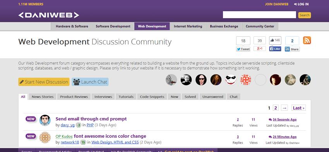The width and height of the screenshot is (329, 152).
Task: Click the Search button
Action: [305, 15]
